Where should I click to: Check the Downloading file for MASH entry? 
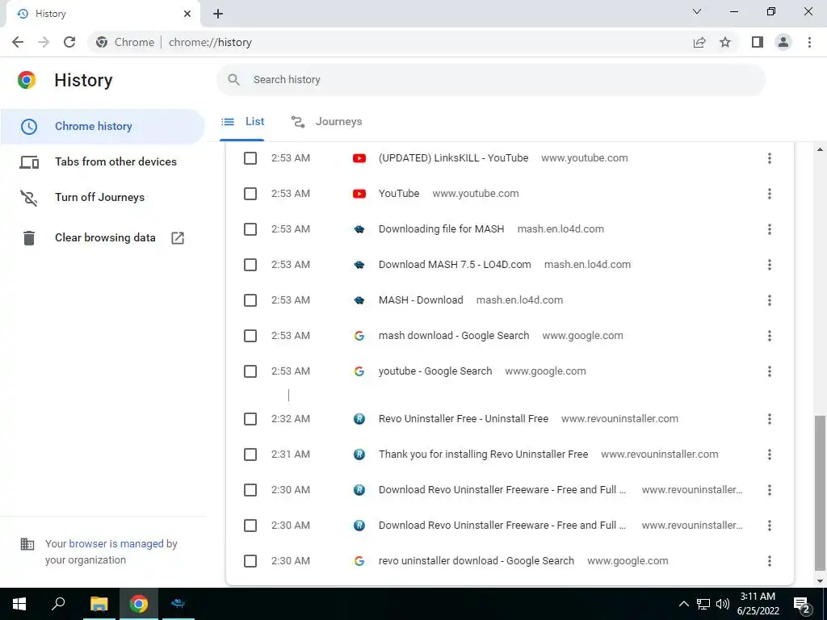point(250,229)
